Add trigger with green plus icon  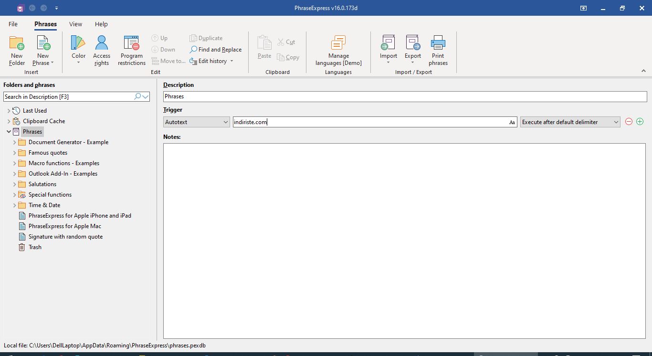coord(640,122)
